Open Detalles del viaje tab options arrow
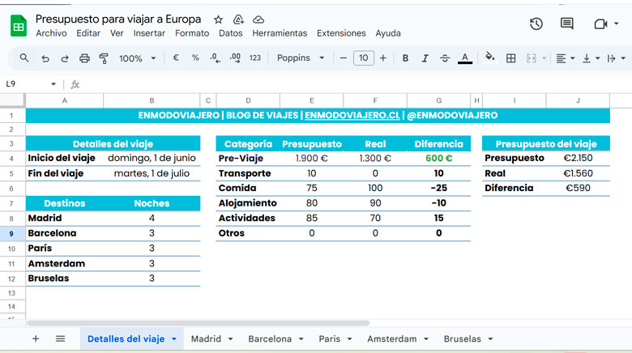 [x=174, y=339]
